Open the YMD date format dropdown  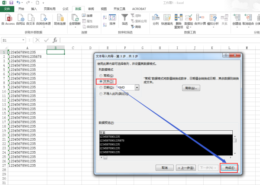point(137,87)
